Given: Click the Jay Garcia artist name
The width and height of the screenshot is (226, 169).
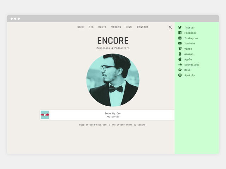Looking at the screenshot, I should [x=113, y=117].
